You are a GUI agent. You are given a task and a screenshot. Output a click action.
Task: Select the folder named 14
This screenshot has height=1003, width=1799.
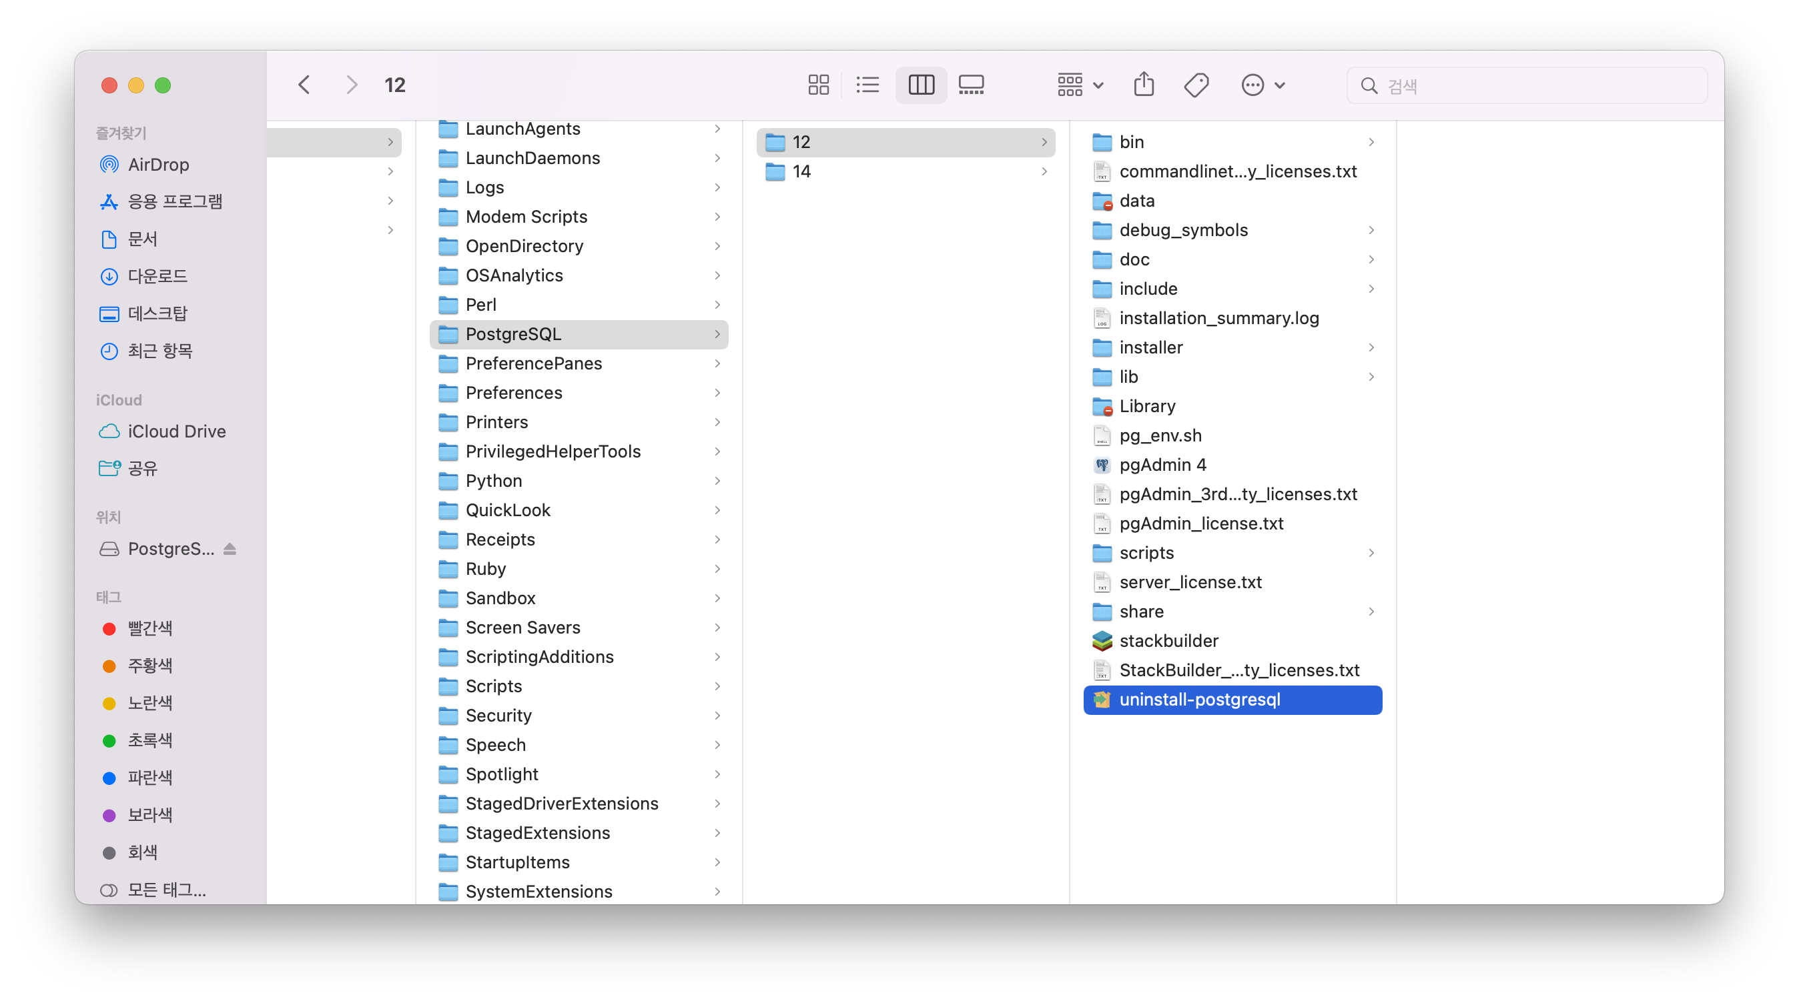tap(906, 171)
